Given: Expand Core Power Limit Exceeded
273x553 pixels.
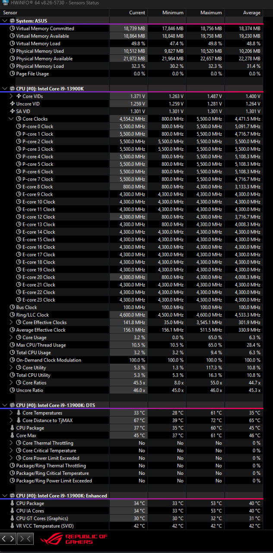Looking at the screenshot, I should [x=12, y=458].
